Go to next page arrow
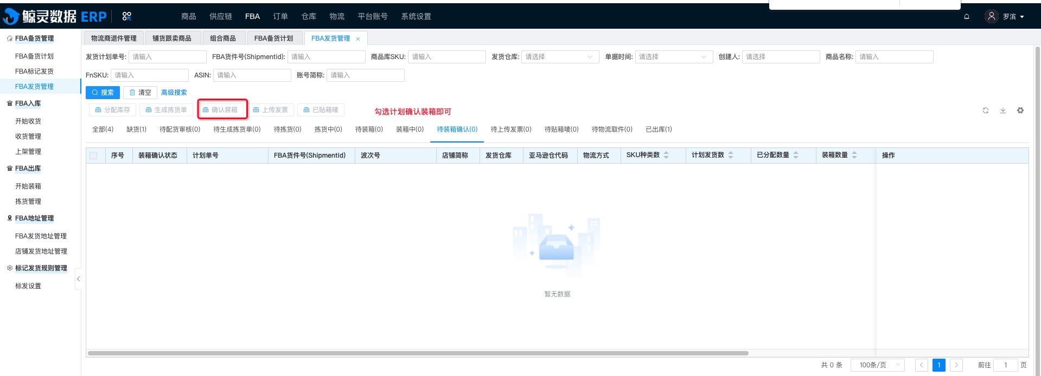 (956, 365)
